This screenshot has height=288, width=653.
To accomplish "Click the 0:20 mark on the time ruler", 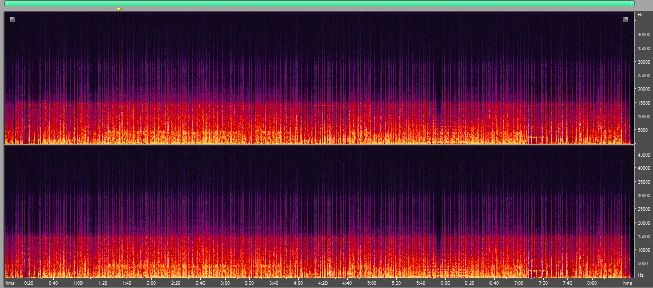I will coord(29,283).
